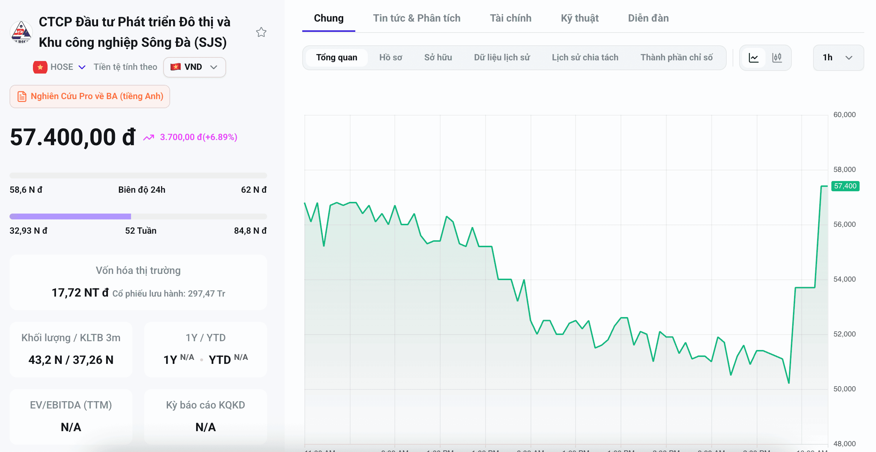Click the 52 Tuần range bar
The width and height of the screenshot is (876, 452).
click(x=138, y=216)
